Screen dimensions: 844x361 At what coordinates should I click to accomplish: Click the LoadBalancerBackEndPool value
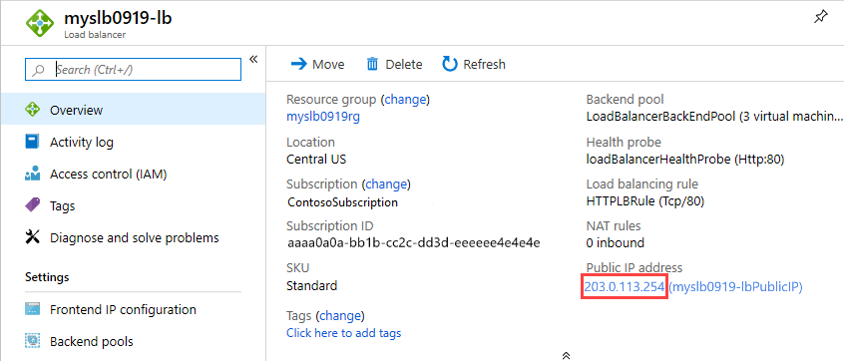[x=715, y=117]
